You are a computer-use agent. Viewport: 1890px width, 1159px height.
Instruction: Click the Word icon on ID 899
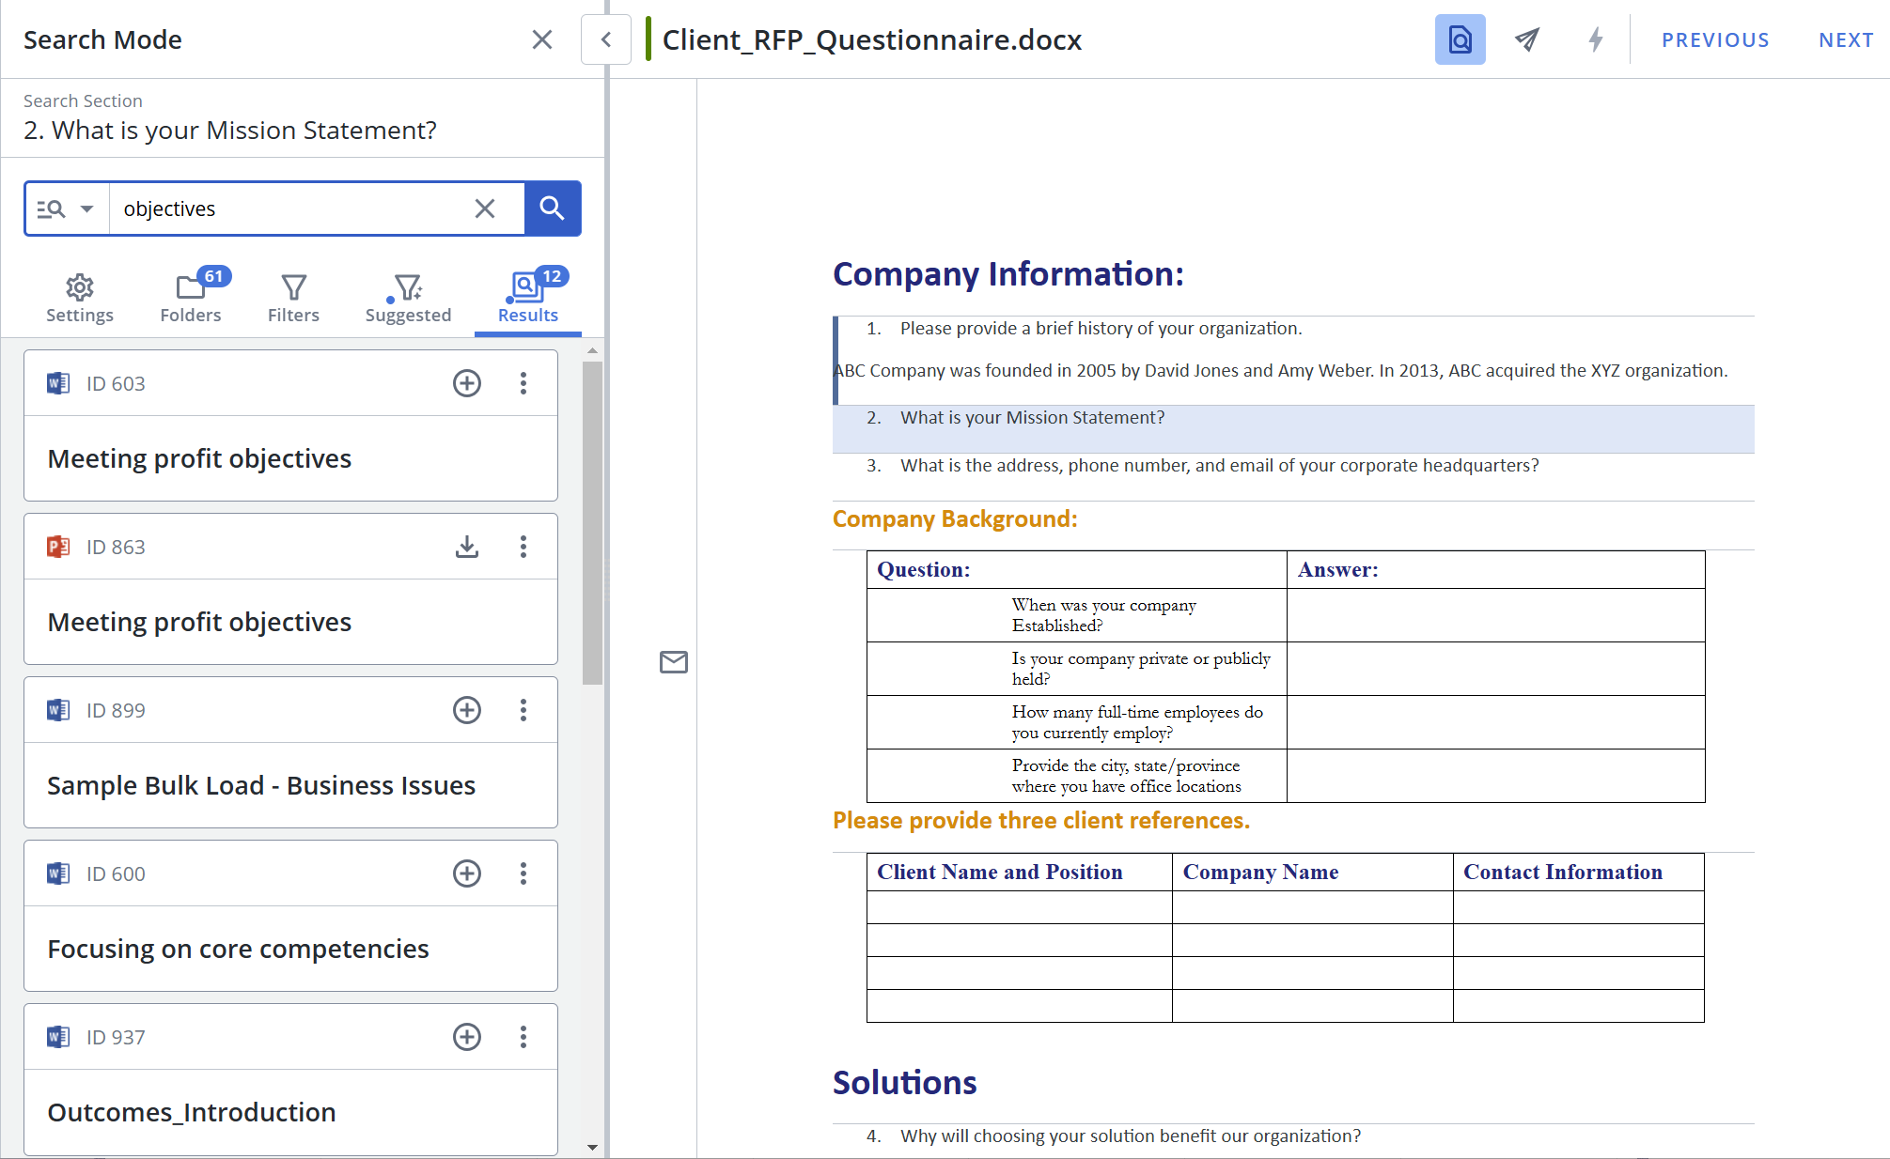click(58, 710)
